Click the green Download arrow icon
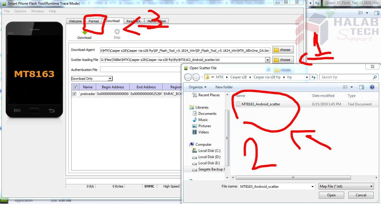381x204 pixels. pos(85,32)
